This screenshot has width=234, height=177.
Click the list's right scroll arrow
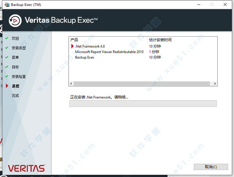(x=215, y=83)
